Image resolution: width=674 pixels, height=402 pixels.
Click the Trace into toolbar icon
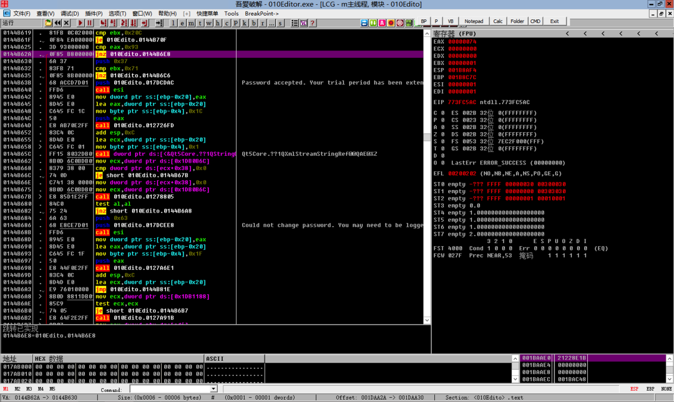click(x=124, y=23)
